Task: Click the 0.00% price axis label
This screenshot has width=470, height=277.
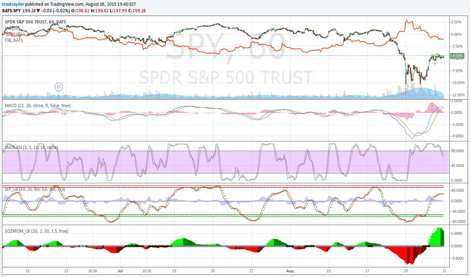Action: 456,34
